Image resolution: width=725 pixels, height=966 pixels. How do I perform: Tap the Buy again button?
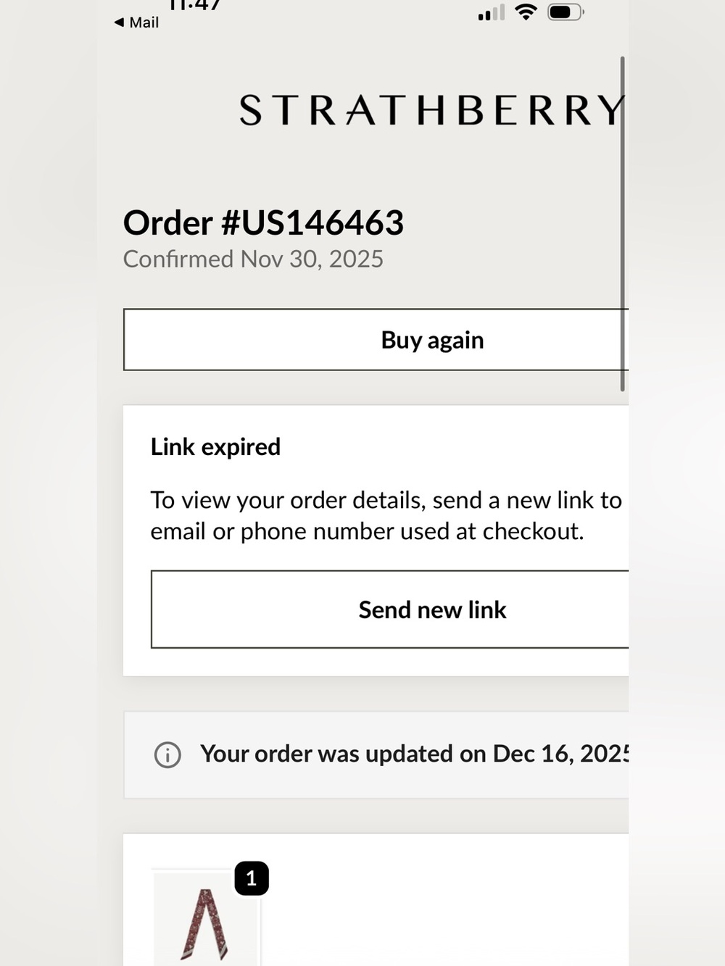pyautogui.click(x=376, y=340)
